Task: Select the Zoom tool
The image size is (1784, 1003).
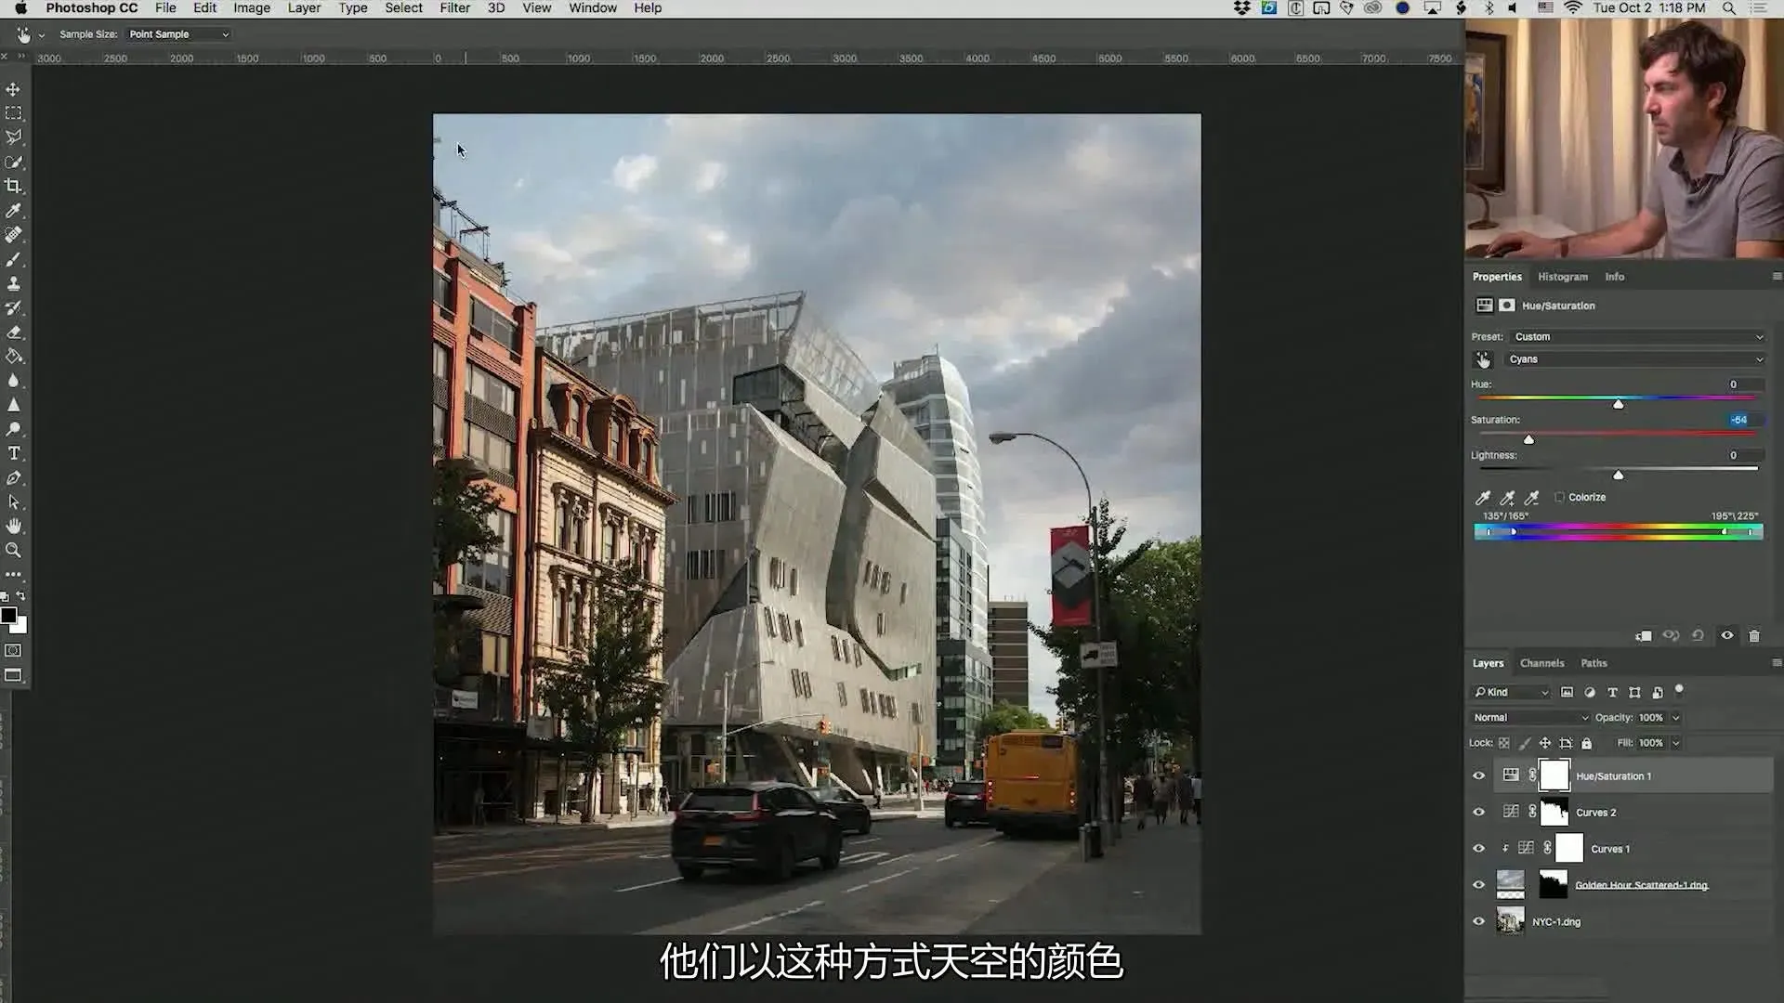Action: pyautogui.click(x=13, y=550)
